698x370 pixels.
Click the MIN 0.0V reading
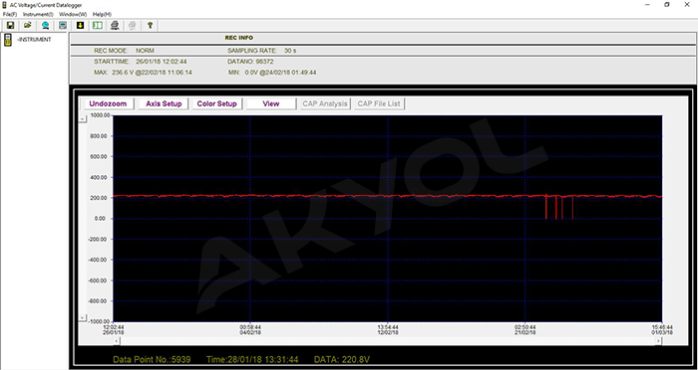[272, 73]
